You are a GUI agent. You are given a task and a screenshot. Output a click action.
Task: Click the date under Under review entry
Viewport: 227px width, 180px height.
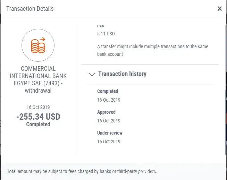tap(109, 142)
